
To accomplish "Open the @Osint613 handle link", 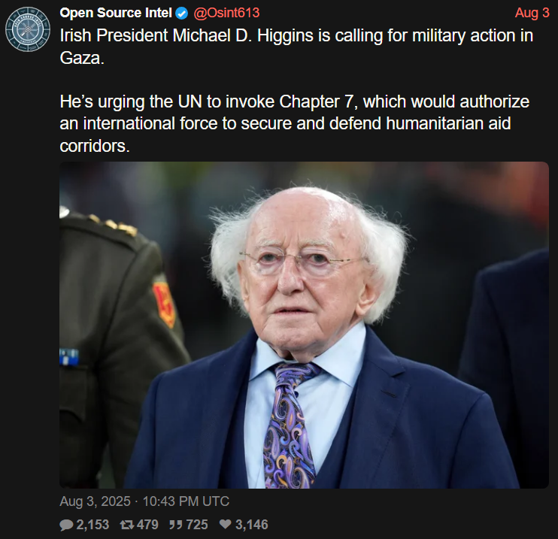I will coord(226,13).
